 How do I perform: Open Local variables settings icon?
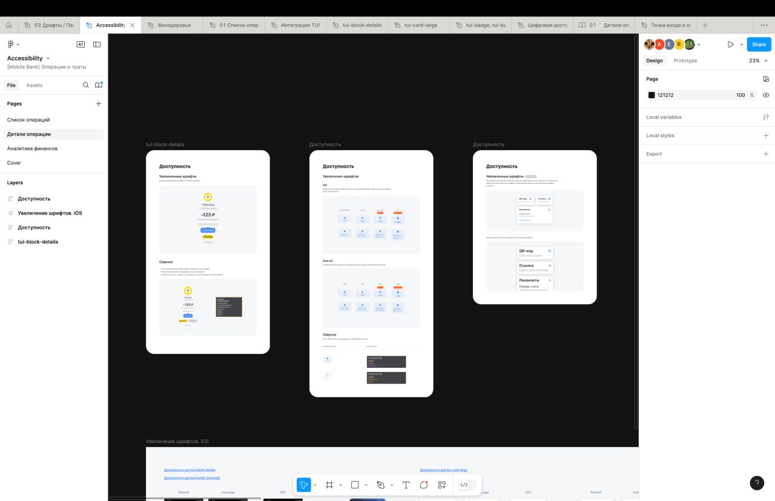pyautogui.click(x=766, y=117)
